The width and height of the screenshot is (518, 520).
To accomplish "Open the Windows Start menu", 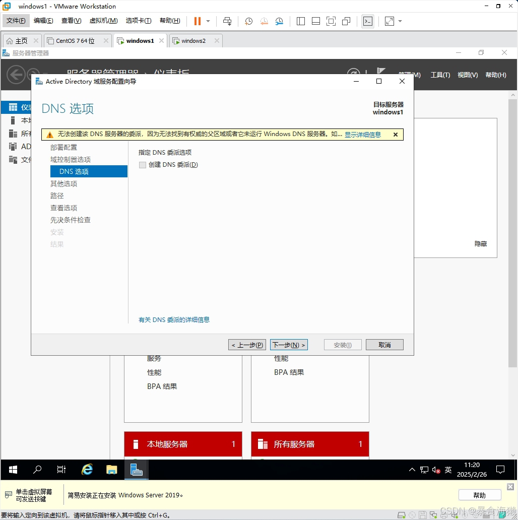I will (13, 470).
